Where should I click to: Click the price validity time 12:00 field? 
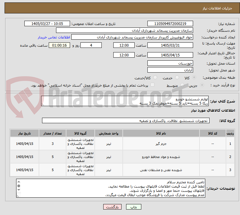coord(124,55)
